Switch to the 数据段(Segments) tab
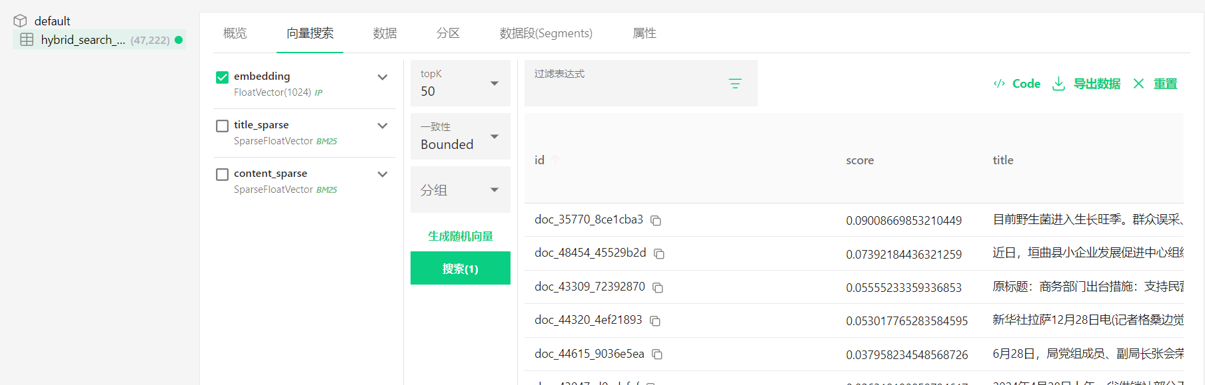This screenshot has height=385, width=1205. [x=545, y=33]
